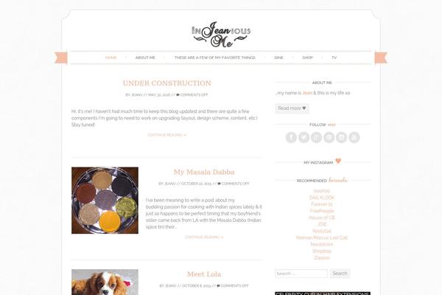Open the Facebook follow icon
Screen dimensions: 442x295
(x=291, y=137)
